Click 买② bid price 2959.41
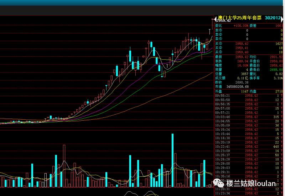Viewport: 285px width, 196px height. tap(242, 48)
